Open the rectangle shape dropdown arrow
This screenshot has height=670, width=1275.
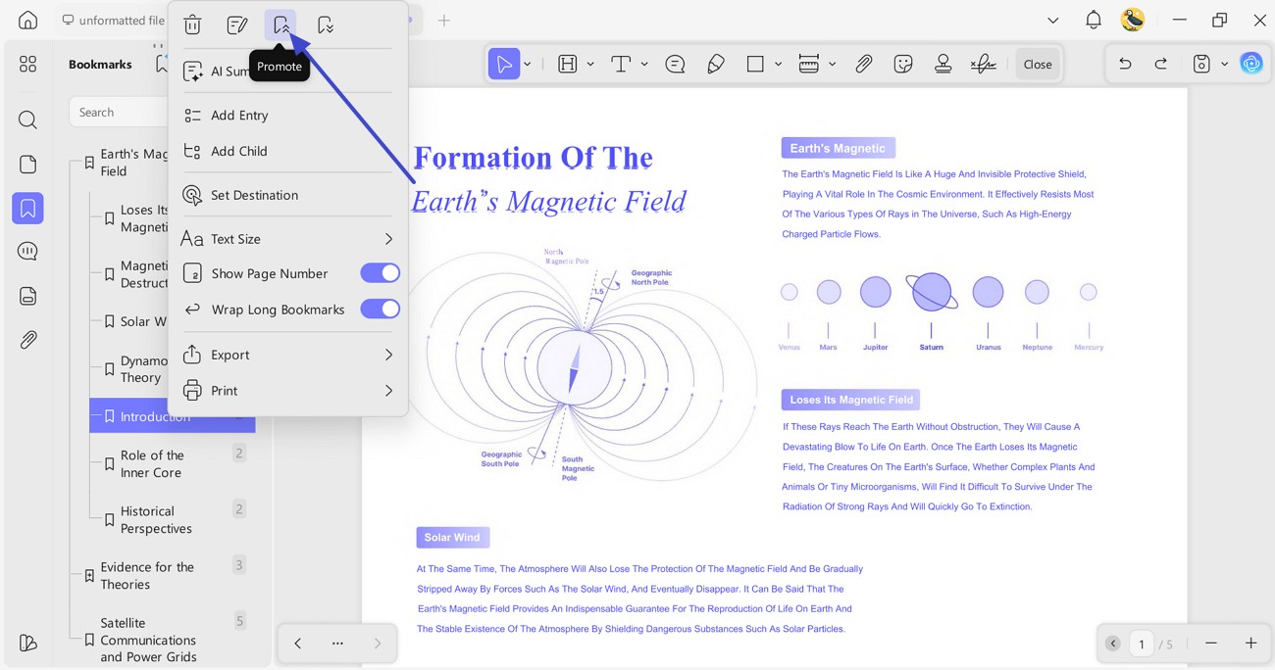click(x=778, y=64)
